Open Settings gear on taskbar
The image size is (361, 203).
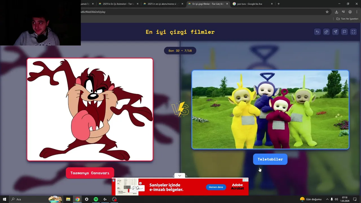(x=87, y=199)
